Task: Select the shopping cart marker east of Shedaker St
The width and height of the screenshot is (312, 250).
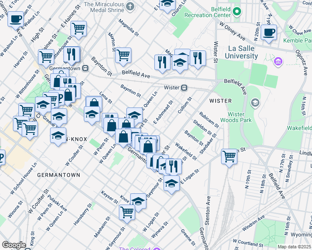Action: [229, 157]
